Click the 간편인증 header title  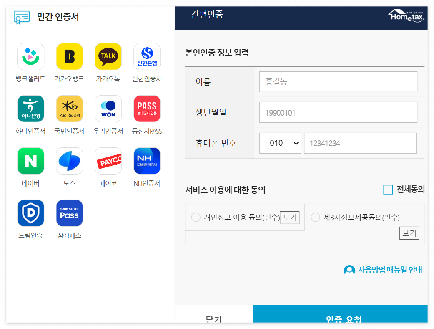coord(207,14)
